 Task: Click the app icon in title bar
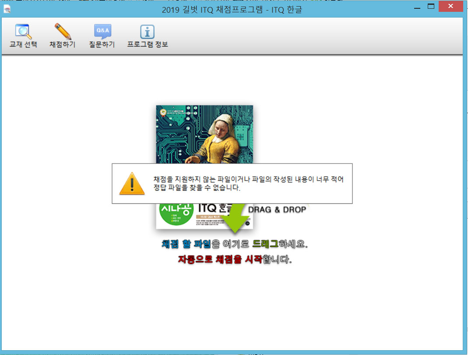[7, 9]
